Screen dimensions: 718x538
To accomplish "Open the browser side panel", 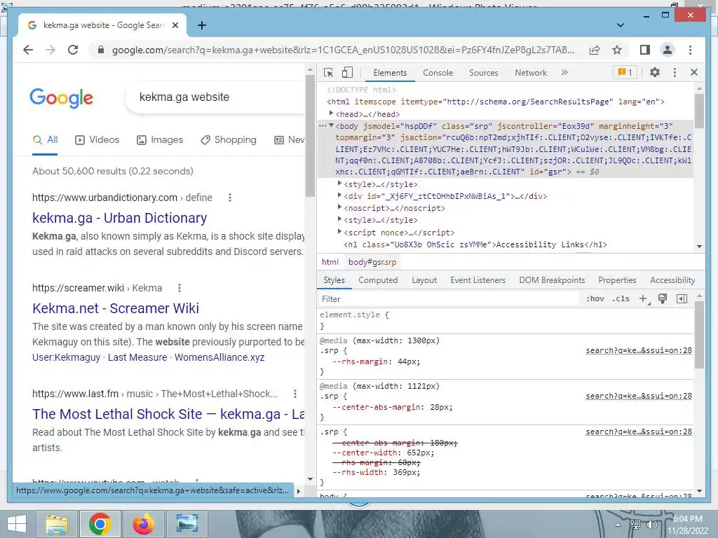I will point(645,50).
